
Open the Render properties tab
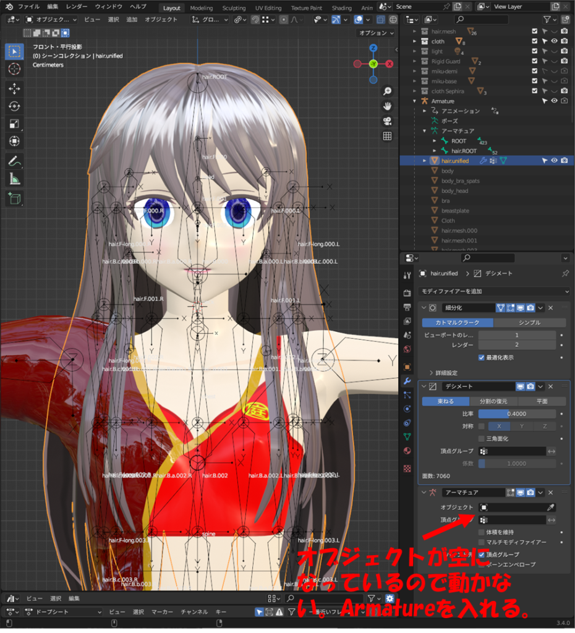pyautogui.click(x=407, y=292)
